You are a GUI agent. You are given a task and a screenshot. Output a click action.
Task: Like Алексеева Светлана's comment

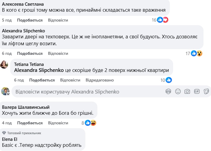pyautogui.click(x=29, y=20)
